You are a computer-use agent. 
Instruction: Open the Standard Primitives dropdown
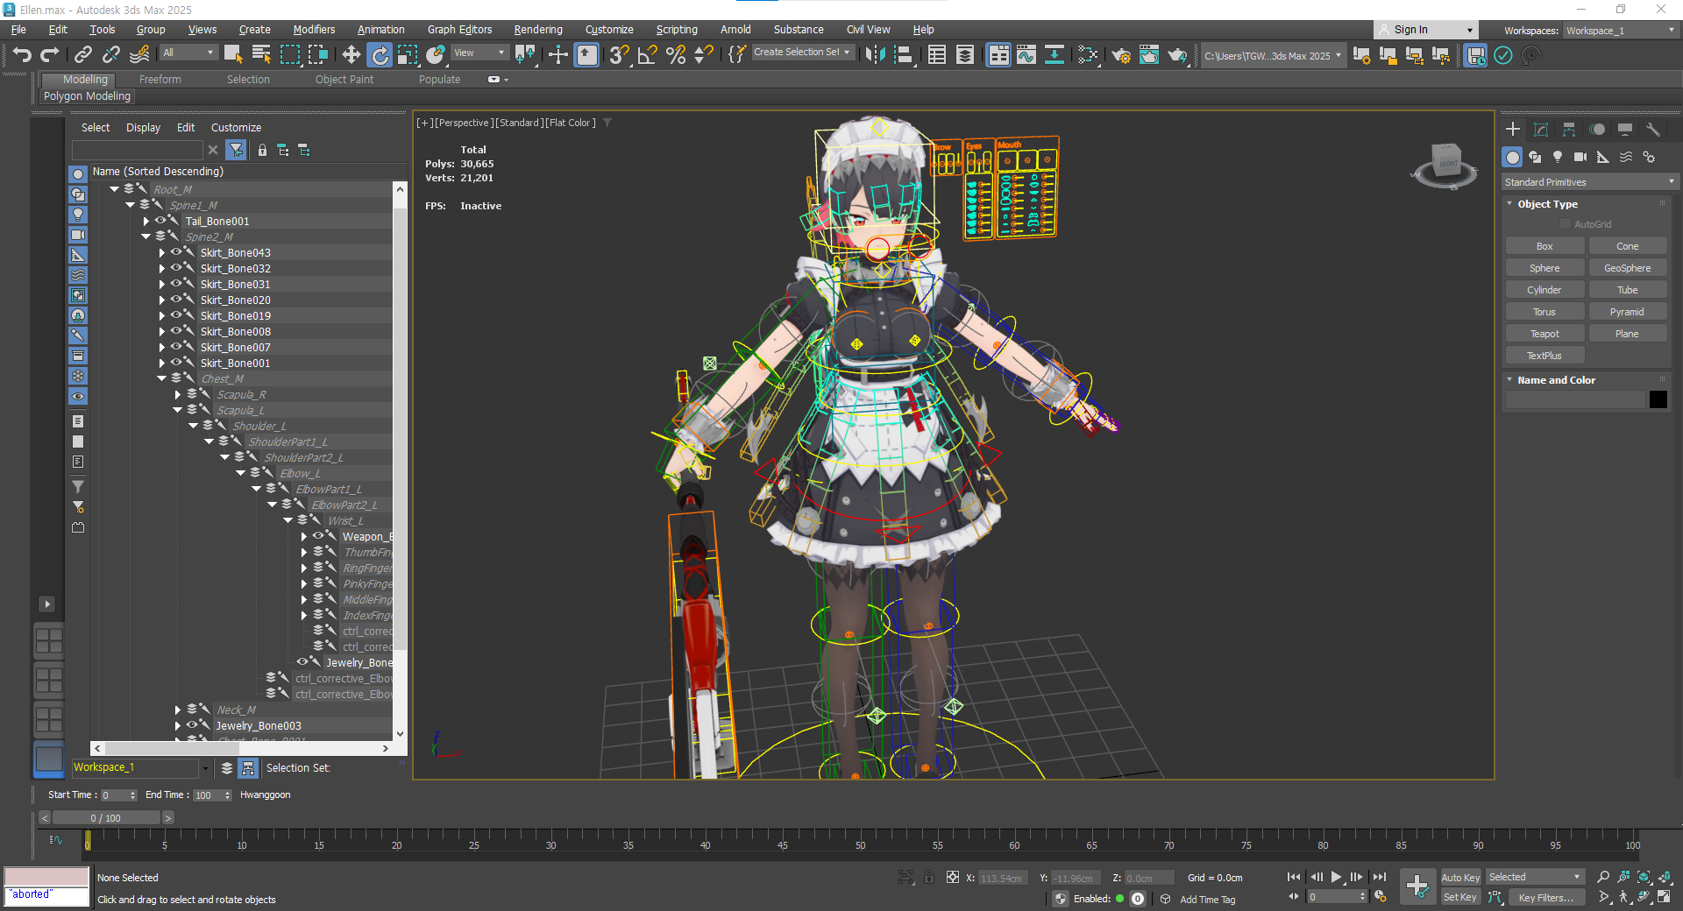(x=1589, y=182)
